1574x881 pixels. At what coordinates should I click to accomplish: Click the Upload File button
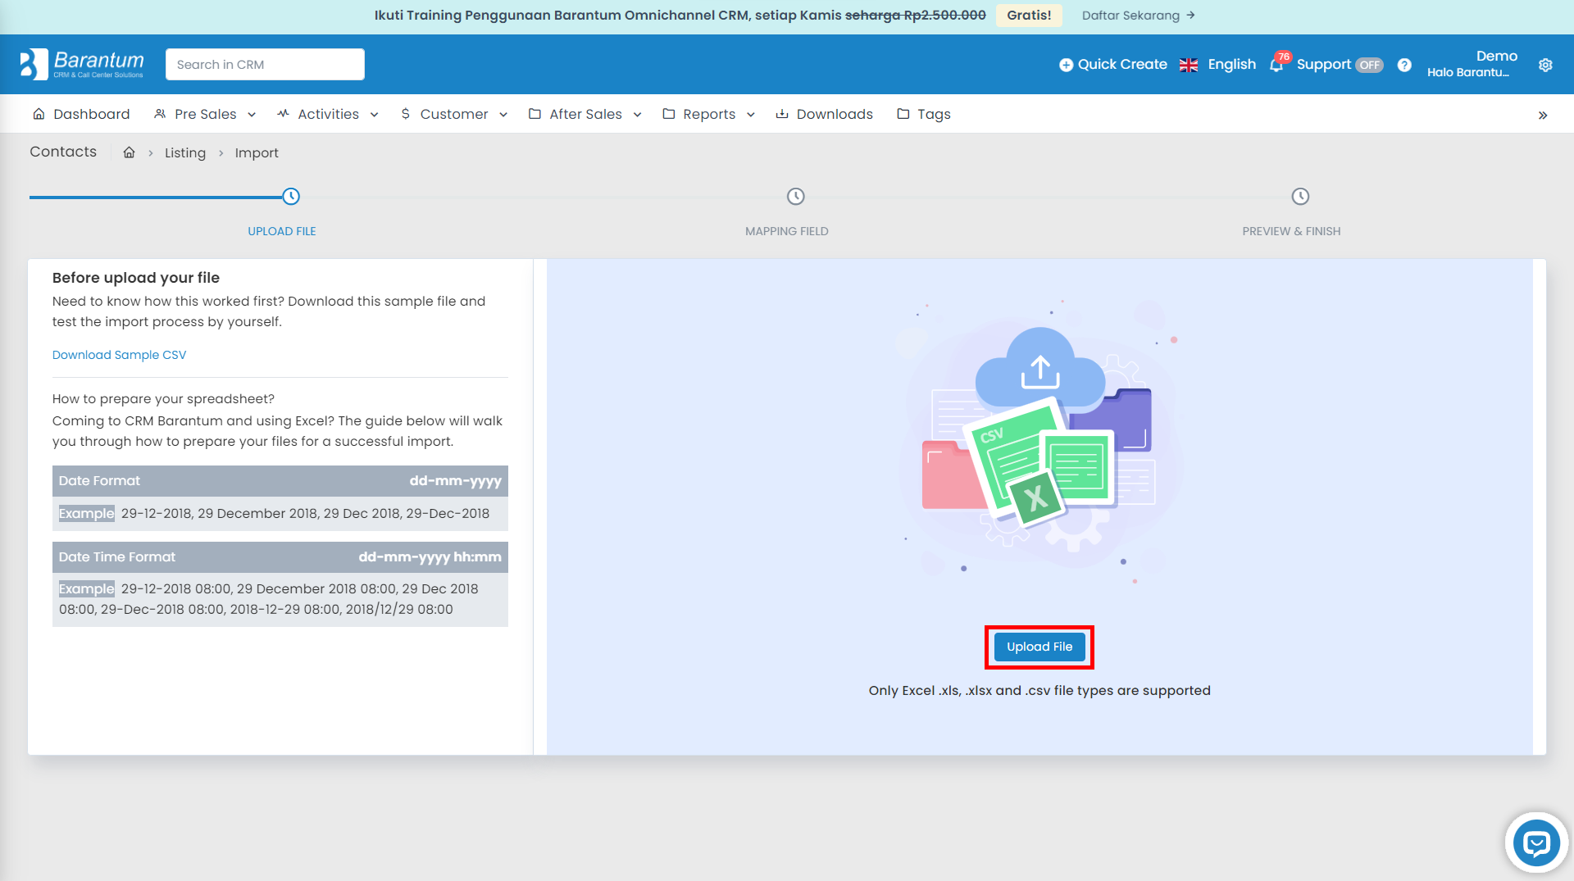(x=1039, y=647)
